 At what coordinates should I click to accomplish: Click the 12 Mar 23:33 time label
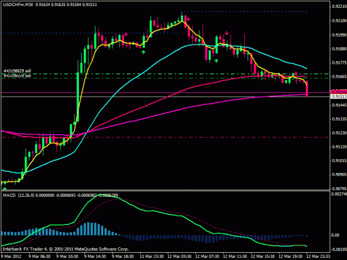(x=318, y=256)
